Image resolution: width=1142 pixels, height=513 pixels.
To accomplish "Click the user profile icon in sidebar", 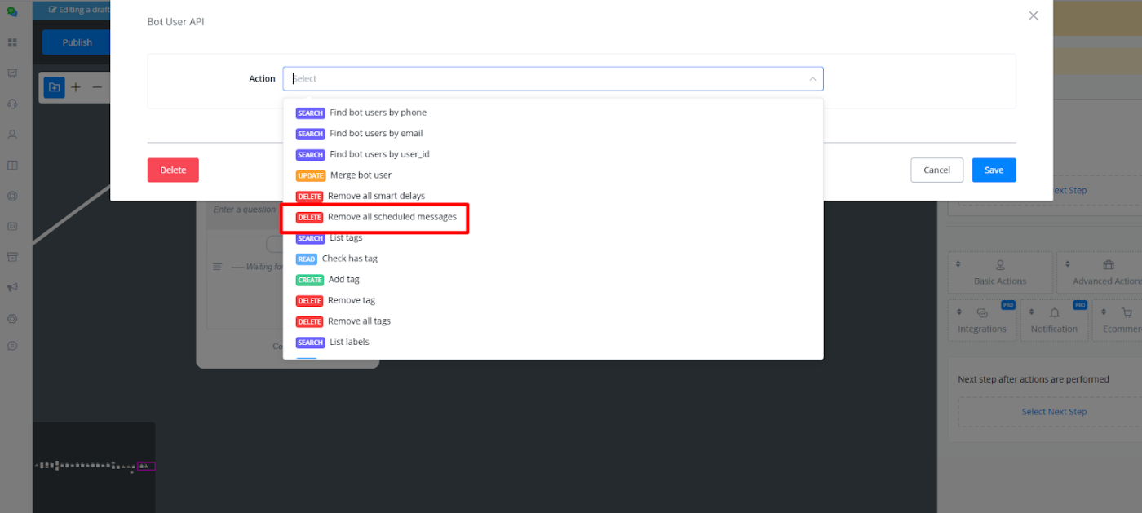I will click(x=12, y=135).
